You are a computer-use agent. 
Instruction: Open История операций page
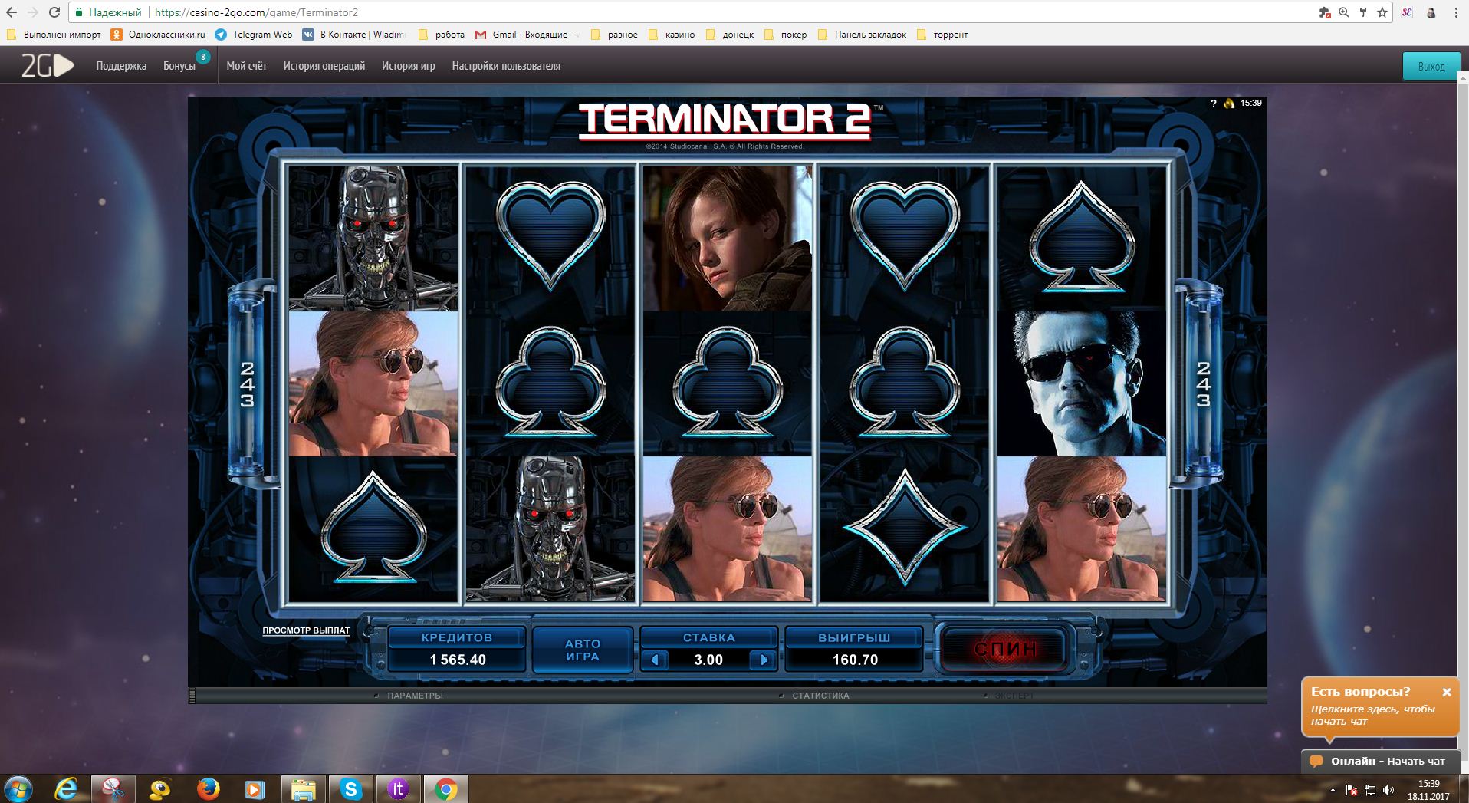324,66
